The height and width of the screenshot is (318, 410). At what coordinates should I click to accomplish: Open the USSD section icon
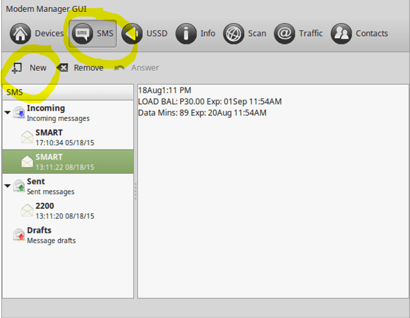132,33
